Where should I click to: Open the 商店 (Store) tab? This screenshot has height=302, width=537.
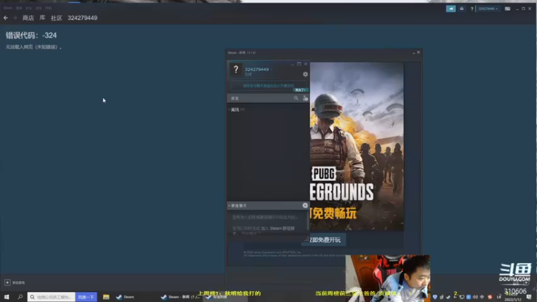point(28,18)
